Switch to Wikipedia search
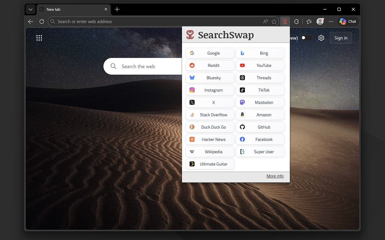This screenshot has height=240, width=385. pyautogui.click(x=210, y=151)
